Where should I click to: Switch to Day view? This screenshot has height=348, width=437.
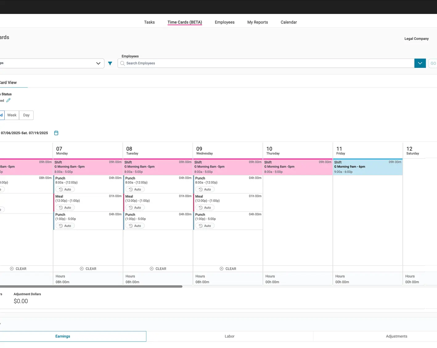[x=26, y=115]
